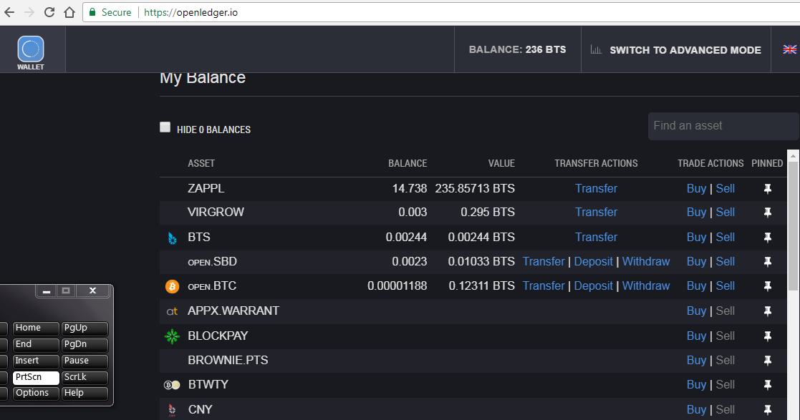Buy BTS asset
The image size is (800, 420).
coord(696,237)
